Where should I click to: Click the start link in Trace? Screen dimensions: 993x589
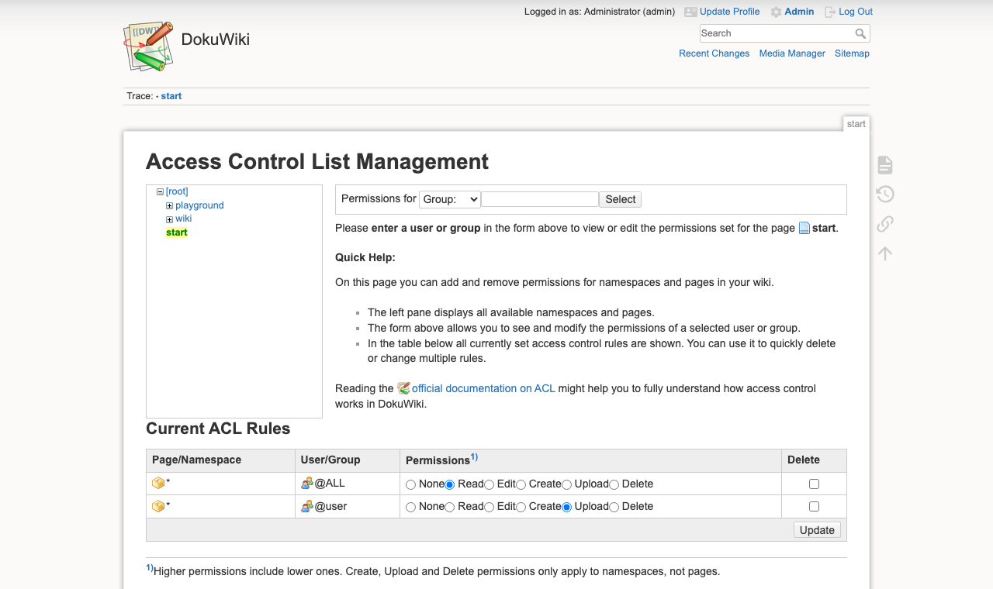(171, 96)
